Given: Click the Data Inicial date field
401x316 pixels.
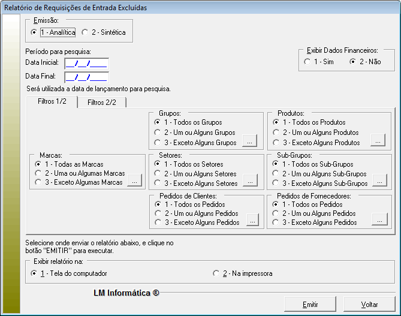Looking at the screenshot, I should coord(86,63).
